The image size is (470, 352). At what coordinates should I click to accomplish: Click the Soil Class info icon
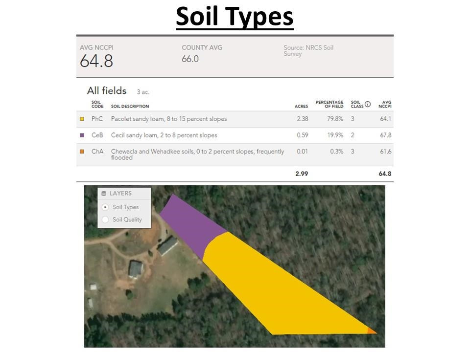click(368, 104)
